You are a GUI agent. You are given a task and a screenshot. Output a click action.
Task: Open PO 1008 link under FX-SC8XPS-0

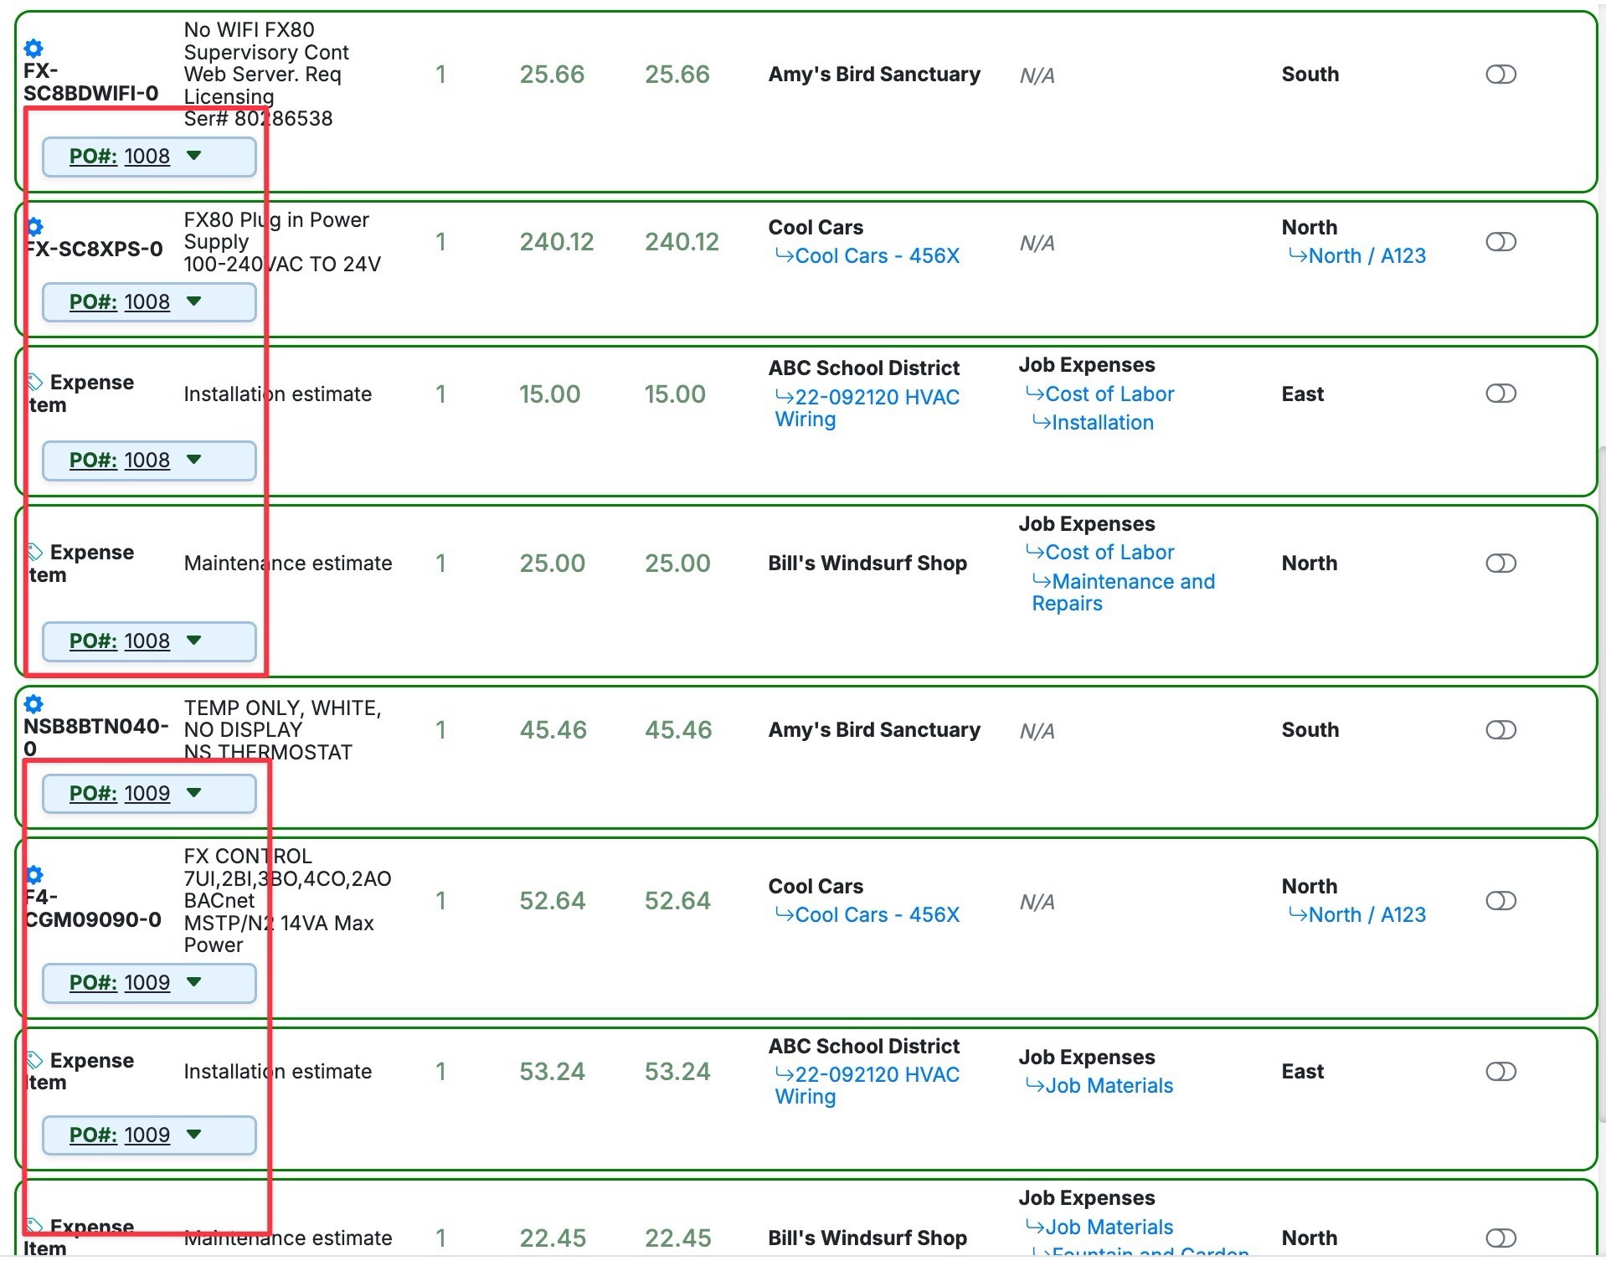[x=147, y=302]
